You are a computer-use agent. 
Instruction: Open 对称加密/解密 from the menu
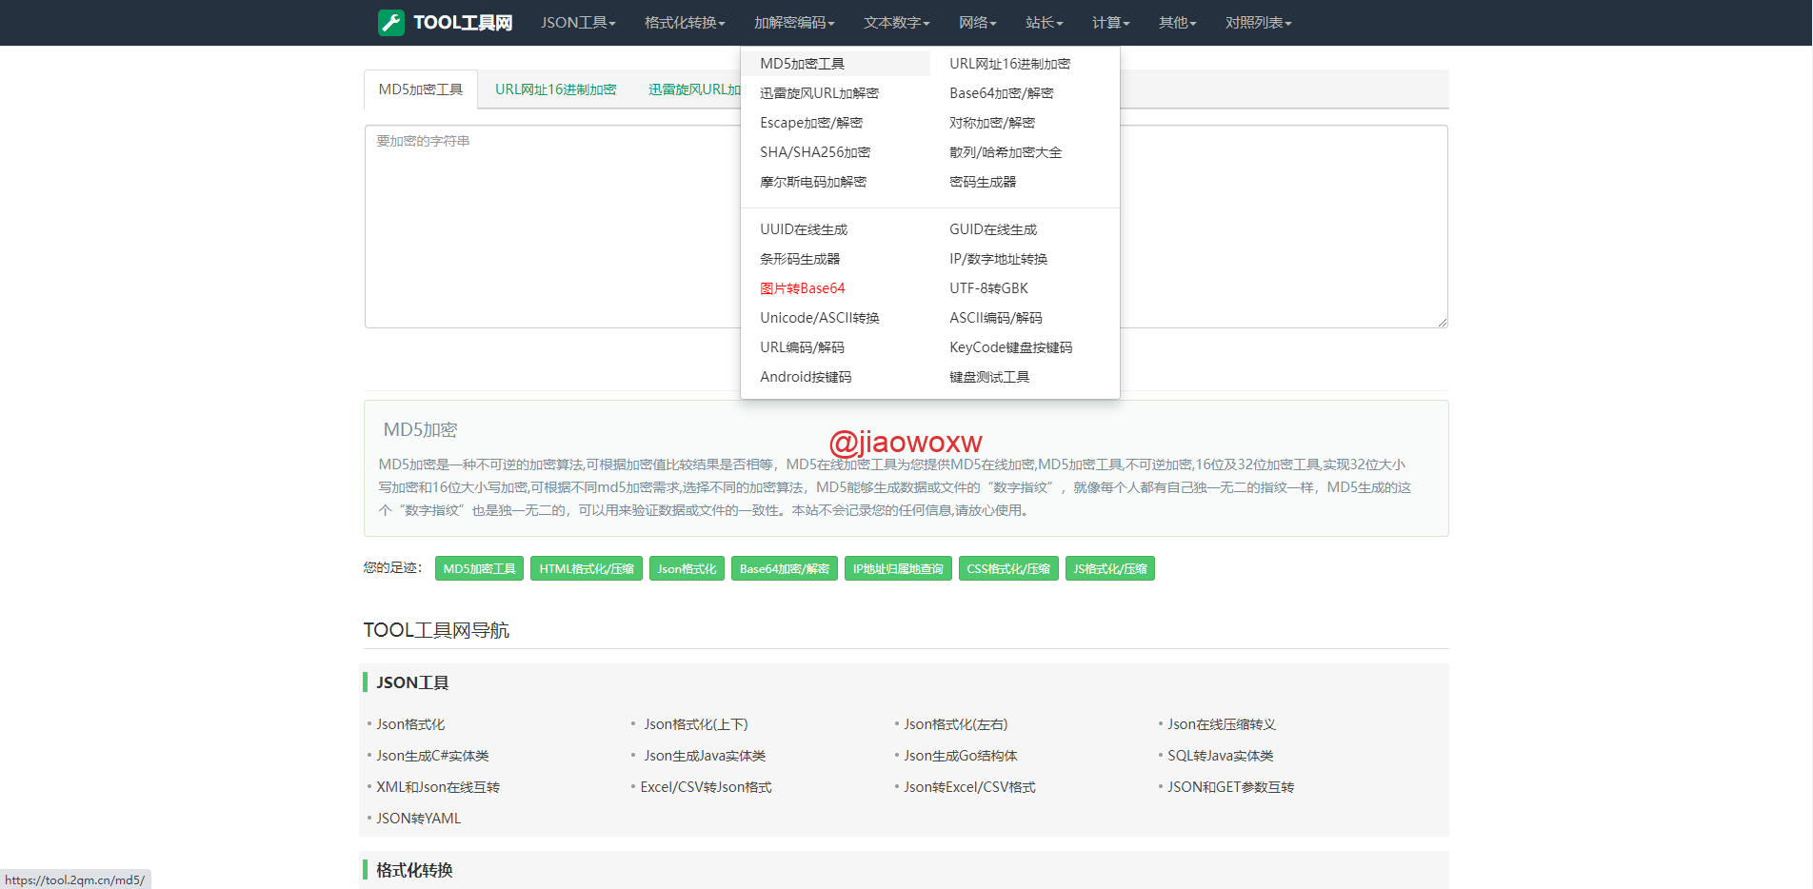pyautogui.click(x=992, y=123)
